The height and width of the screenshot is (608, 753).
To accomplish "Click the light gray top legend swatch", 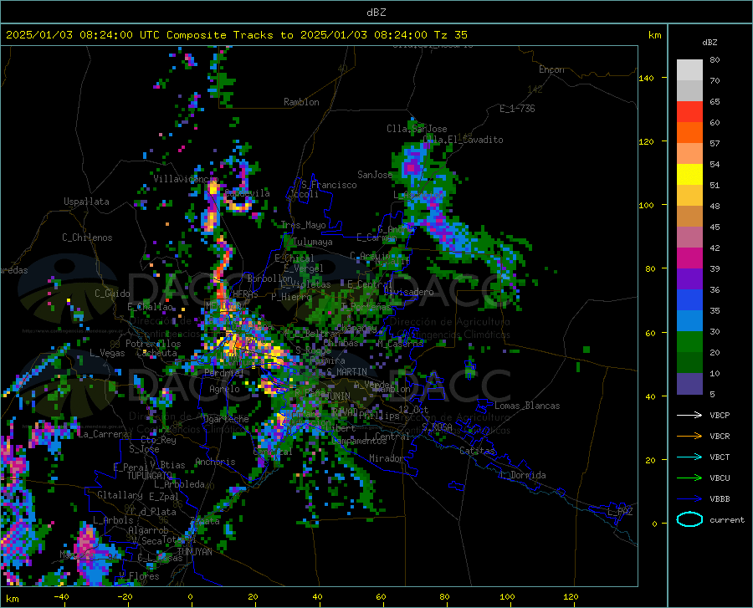I will (689, 70).
